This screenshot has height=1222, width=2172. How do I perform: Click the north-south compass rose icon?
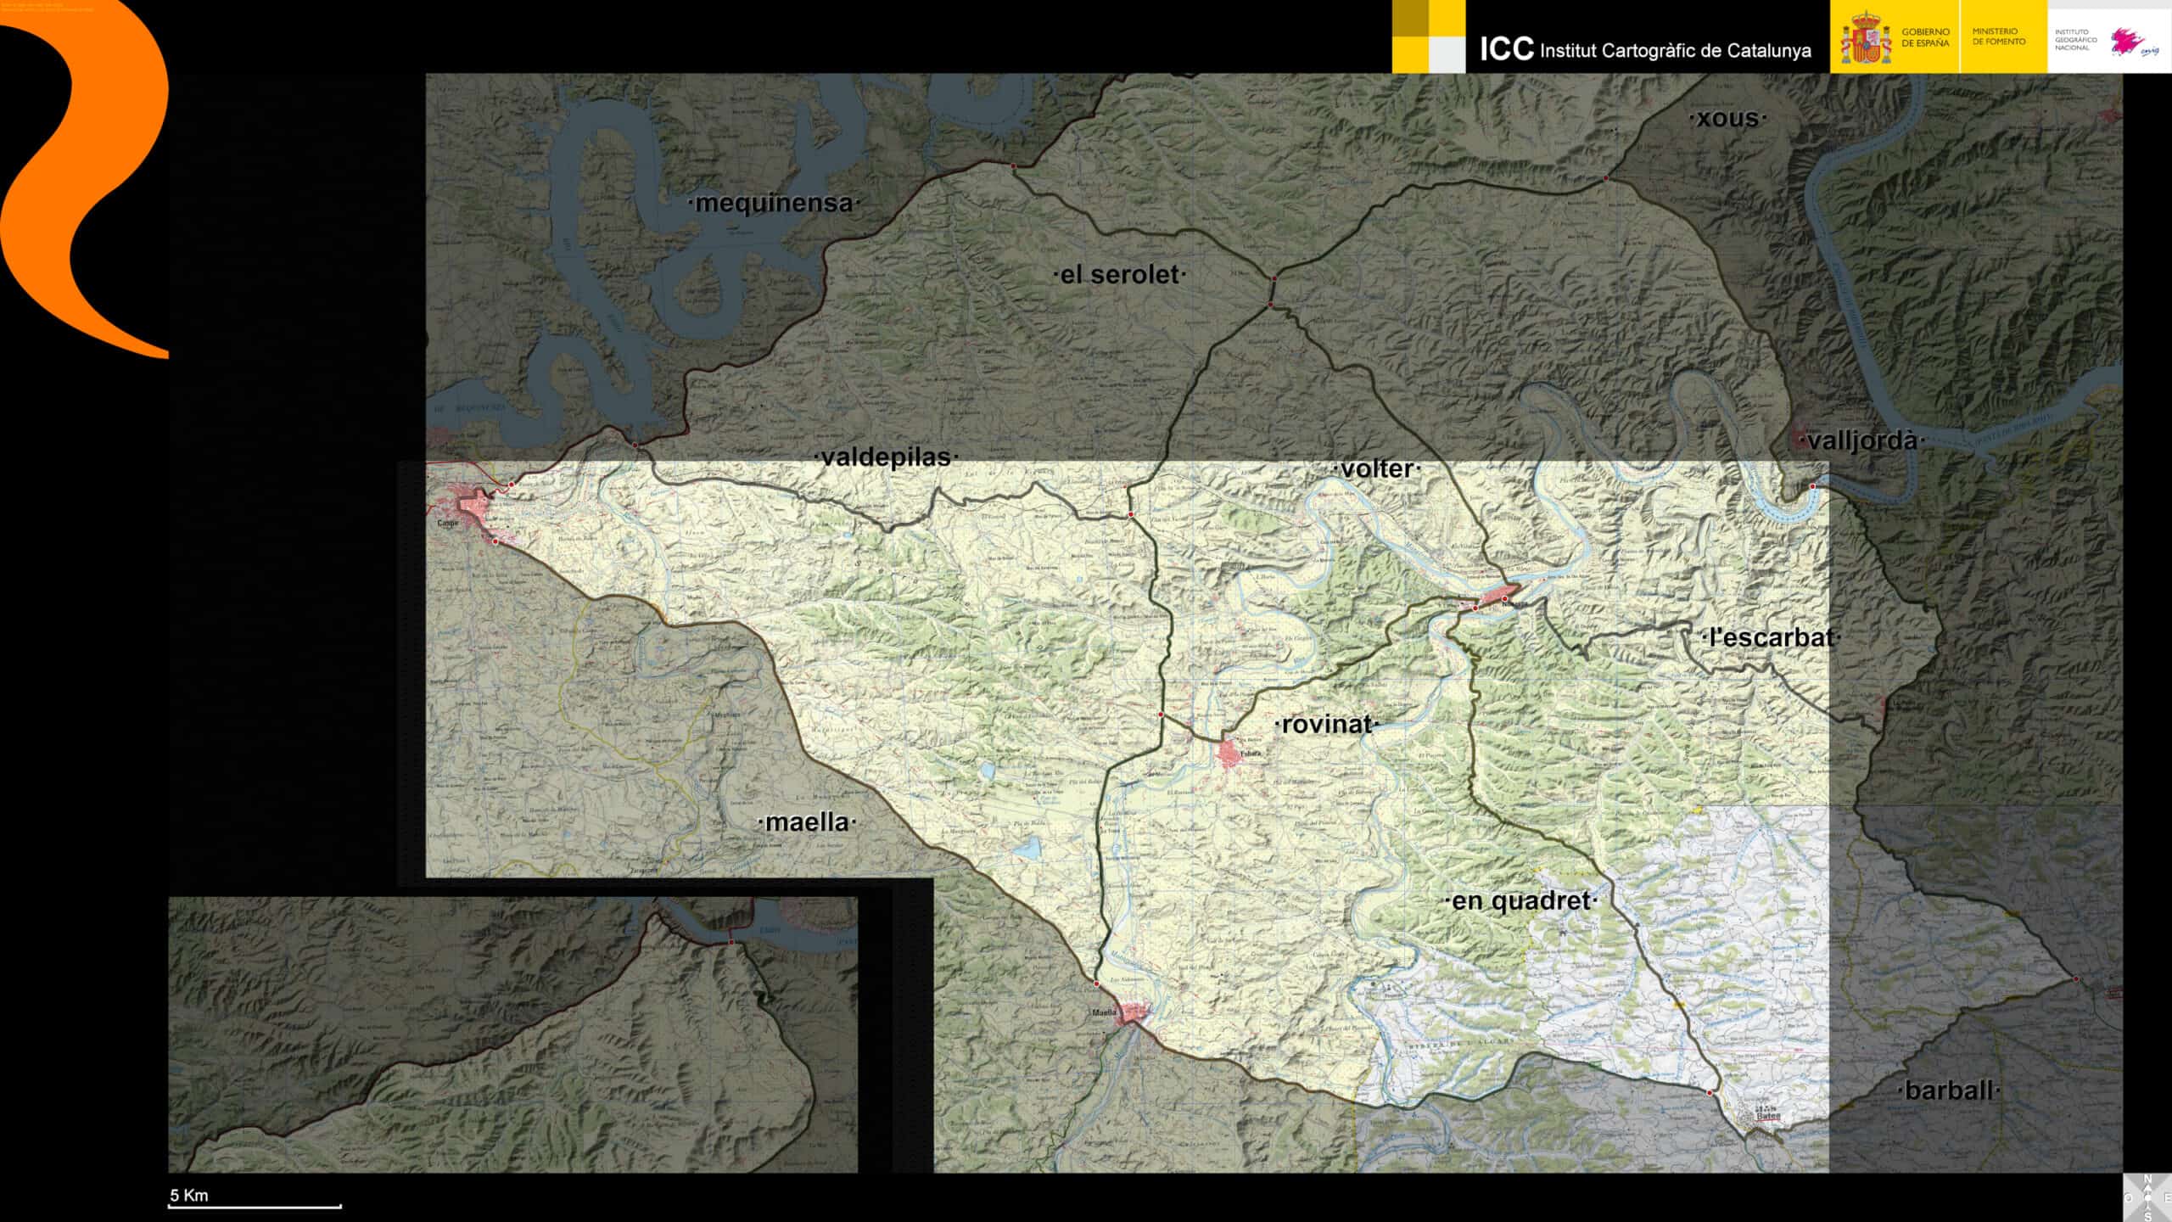tap(2147, 1197)
